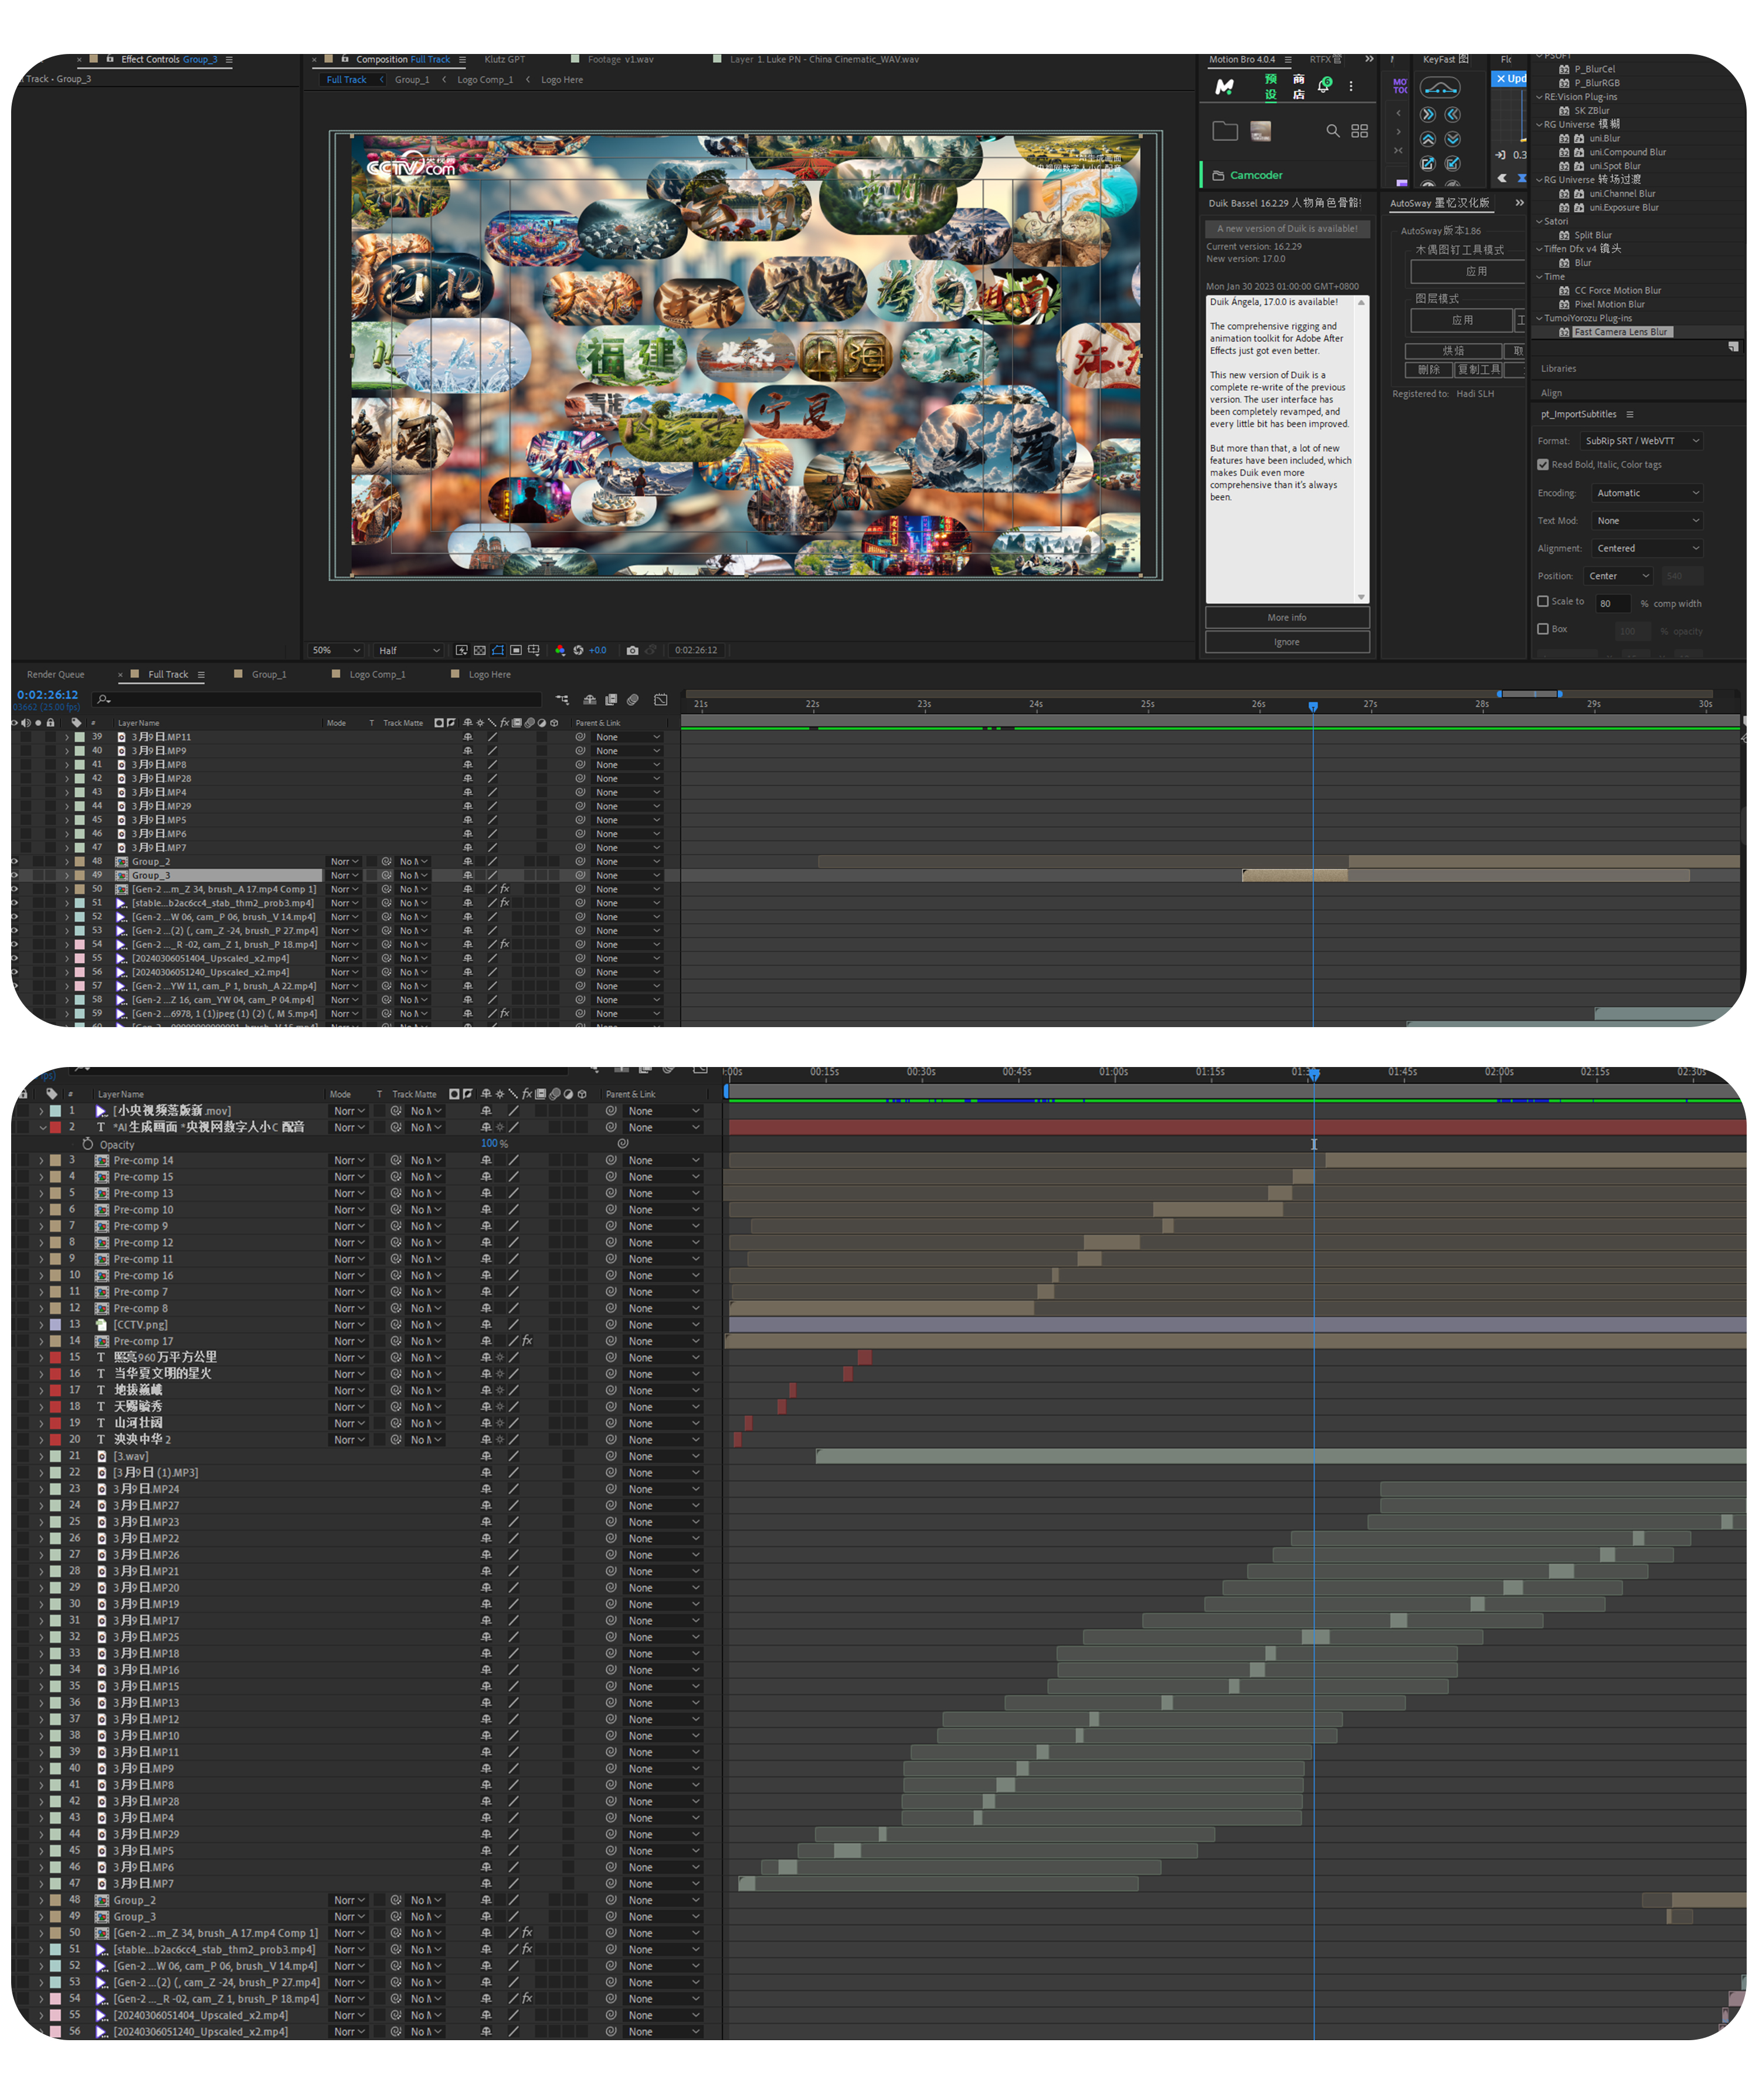
Task: Open the Half resolution dropdown
Action: pos(409,650)
